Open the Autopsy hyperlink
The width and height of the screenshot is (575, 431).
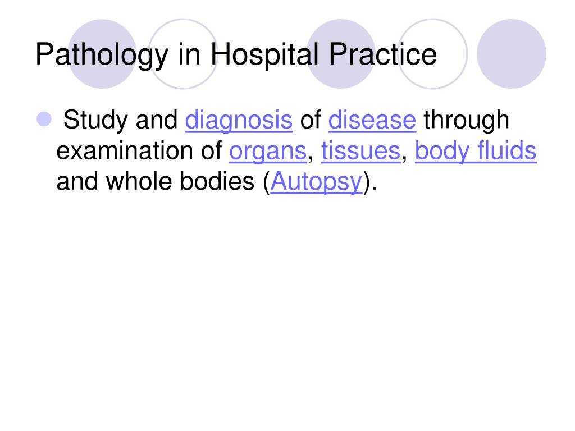[316, 182]
